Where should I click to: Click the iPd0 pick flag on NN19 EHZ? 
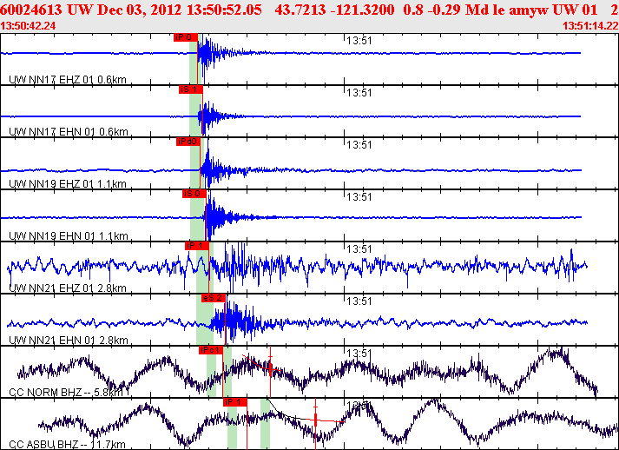tap(188, 142)
